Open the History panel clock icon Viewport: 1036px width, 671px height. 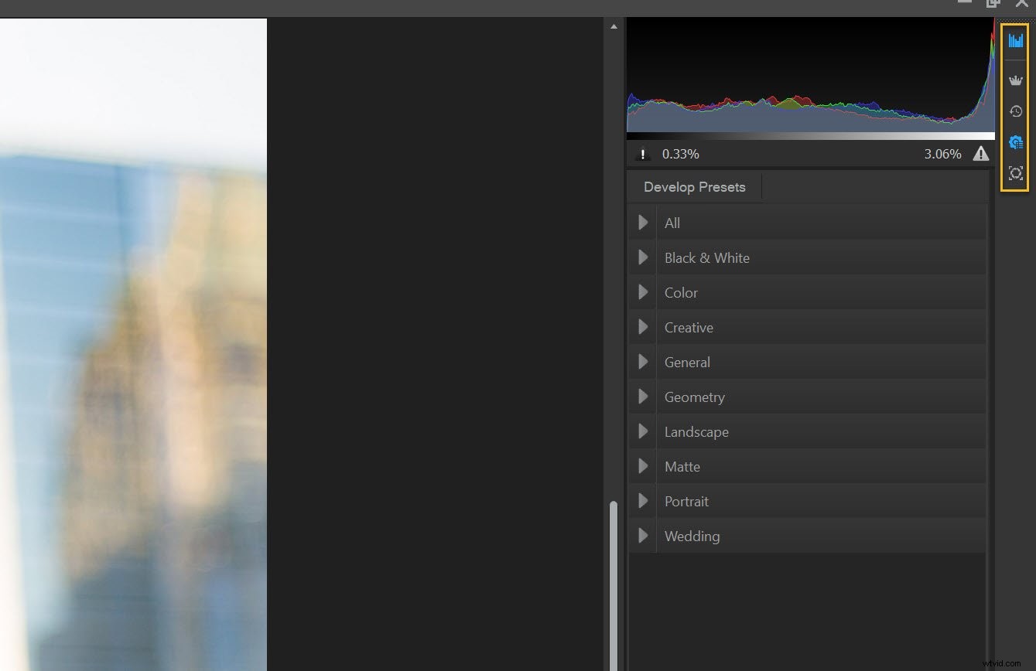pos(1015,111)
